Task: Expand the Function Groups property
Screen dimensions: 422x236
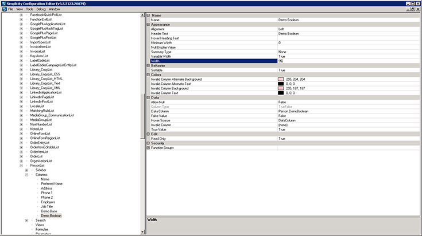Action: (x=148, y=148)
